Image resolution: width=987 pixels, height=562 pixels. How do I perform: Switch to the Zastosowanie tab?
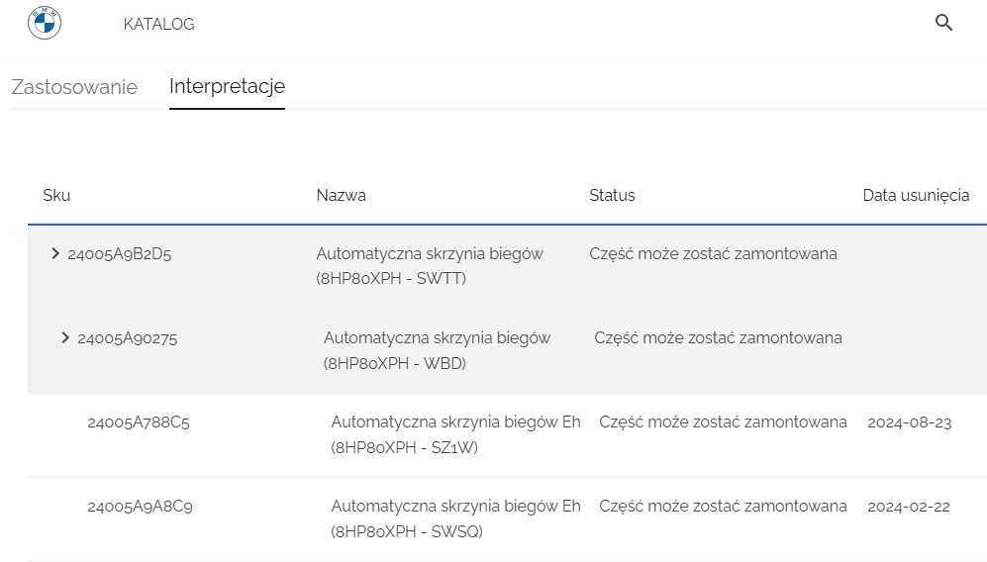click(x=74, y=86)
